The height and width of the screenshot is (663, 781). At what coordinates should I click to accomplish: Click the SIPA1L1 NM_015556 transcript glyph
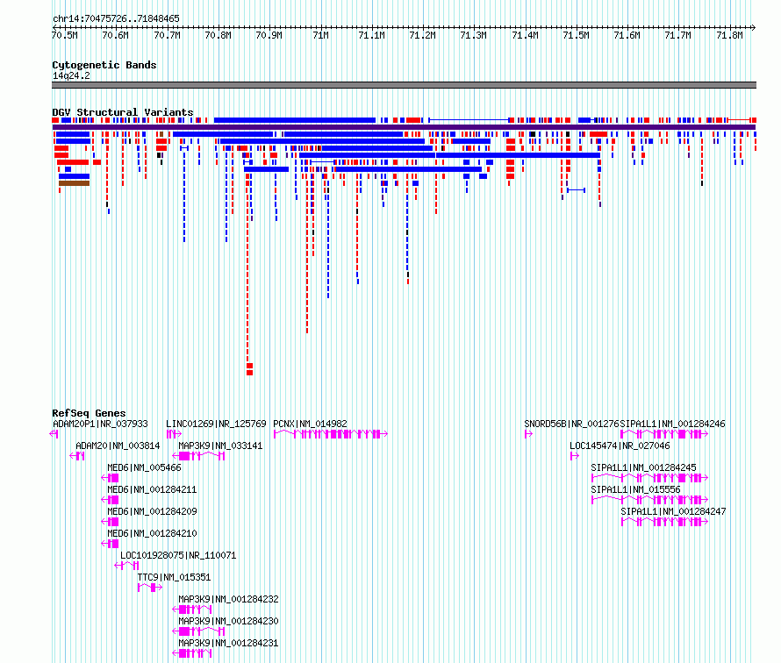click(649, 500)
